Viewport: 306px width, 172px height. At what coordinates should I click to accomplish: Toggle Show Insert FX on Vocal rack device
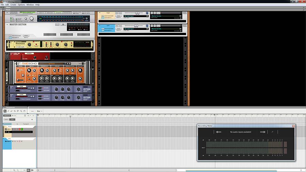tap(103, 18)
